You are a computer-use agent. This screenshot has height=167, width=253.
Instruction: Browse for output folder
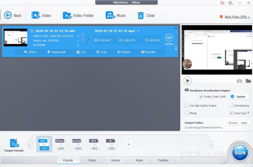(233, 123)
